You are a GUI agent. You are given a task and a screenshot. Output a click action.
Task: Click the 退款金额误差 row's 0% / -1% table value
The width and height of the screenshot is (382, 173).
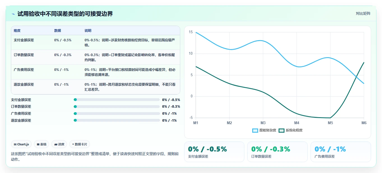(x=61, y=85)
